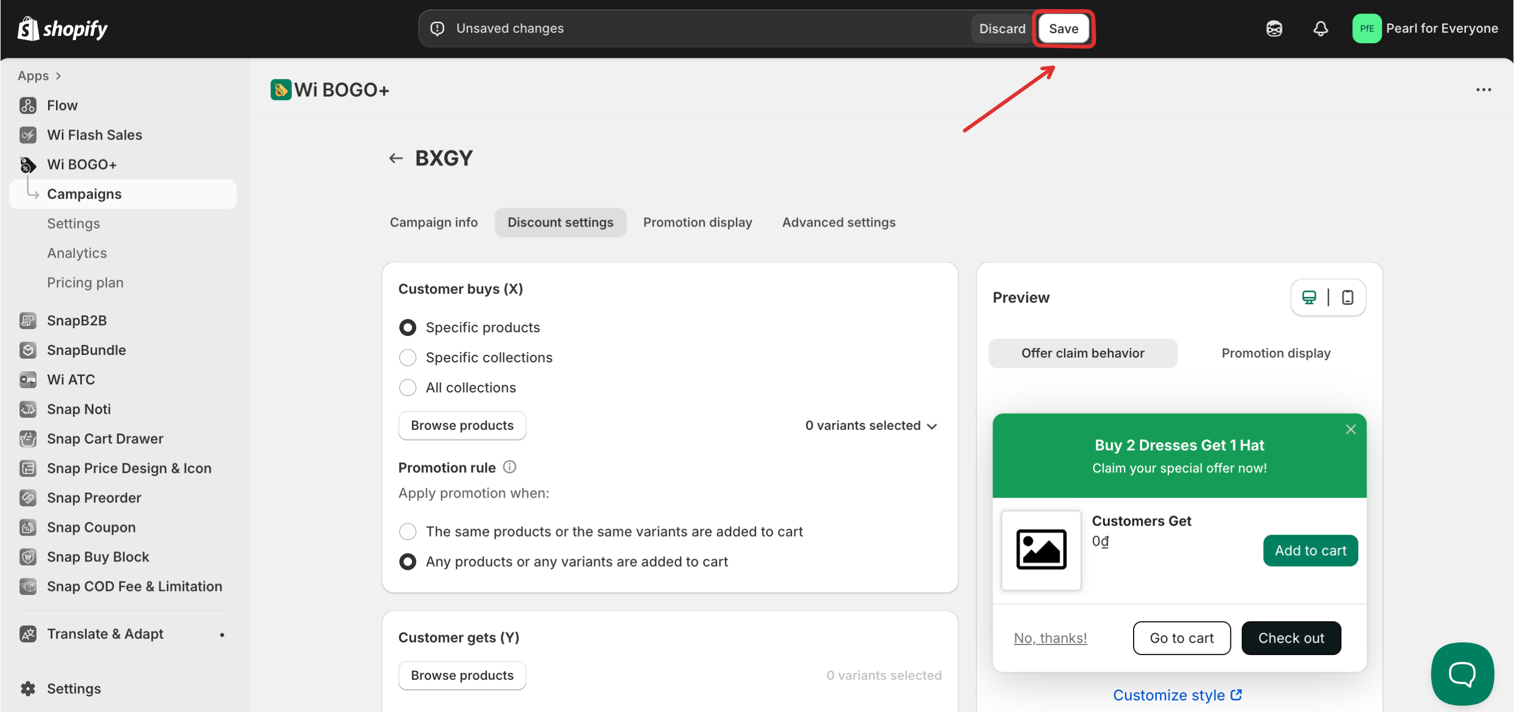Click the Promotion rule info icon
The height and width of the screenshot is (712, 1514).
point(510,467)
